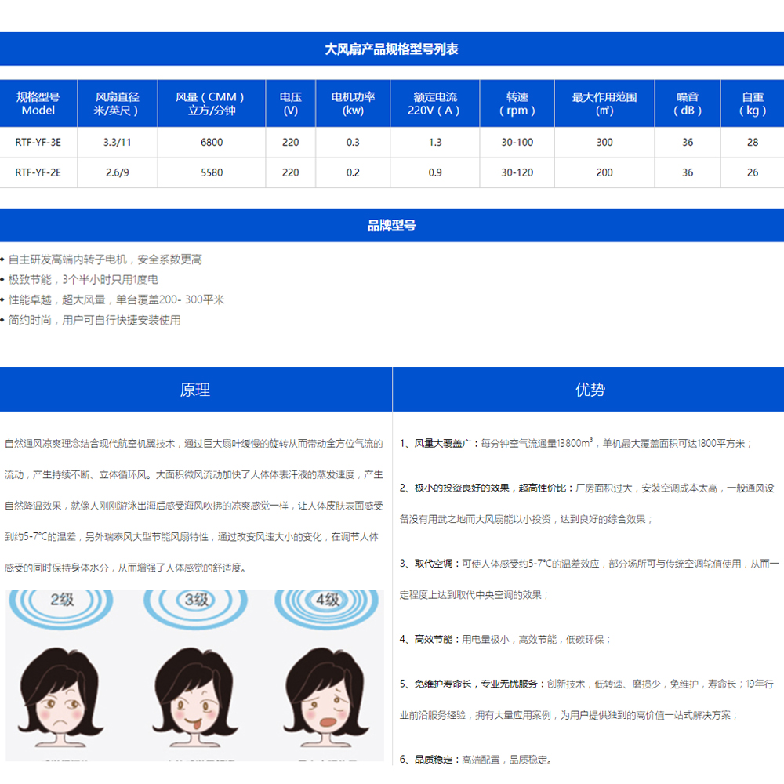Click the 1.3 rated current value

click(435, 143)
